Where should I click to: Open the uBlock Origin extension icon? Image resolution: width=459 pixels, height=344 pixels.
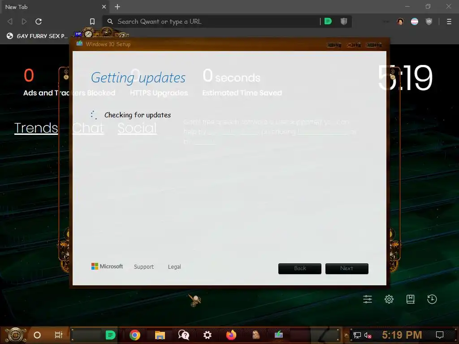coord(429,21)
